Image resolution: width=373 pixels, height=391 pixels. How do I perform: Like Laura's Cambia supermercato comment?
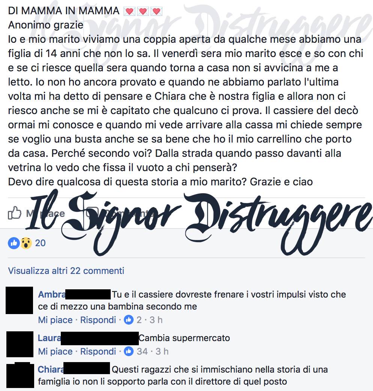coord(55,352)
